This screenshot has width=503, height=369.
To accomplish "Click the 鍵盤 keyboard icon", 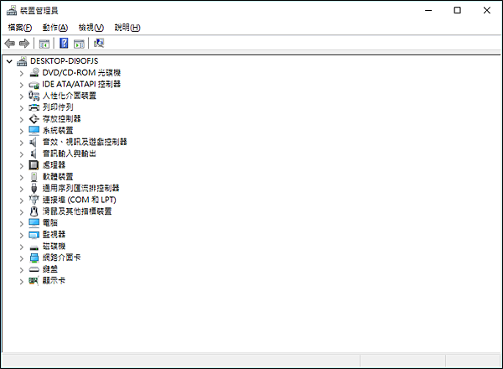I will (34, 269).
